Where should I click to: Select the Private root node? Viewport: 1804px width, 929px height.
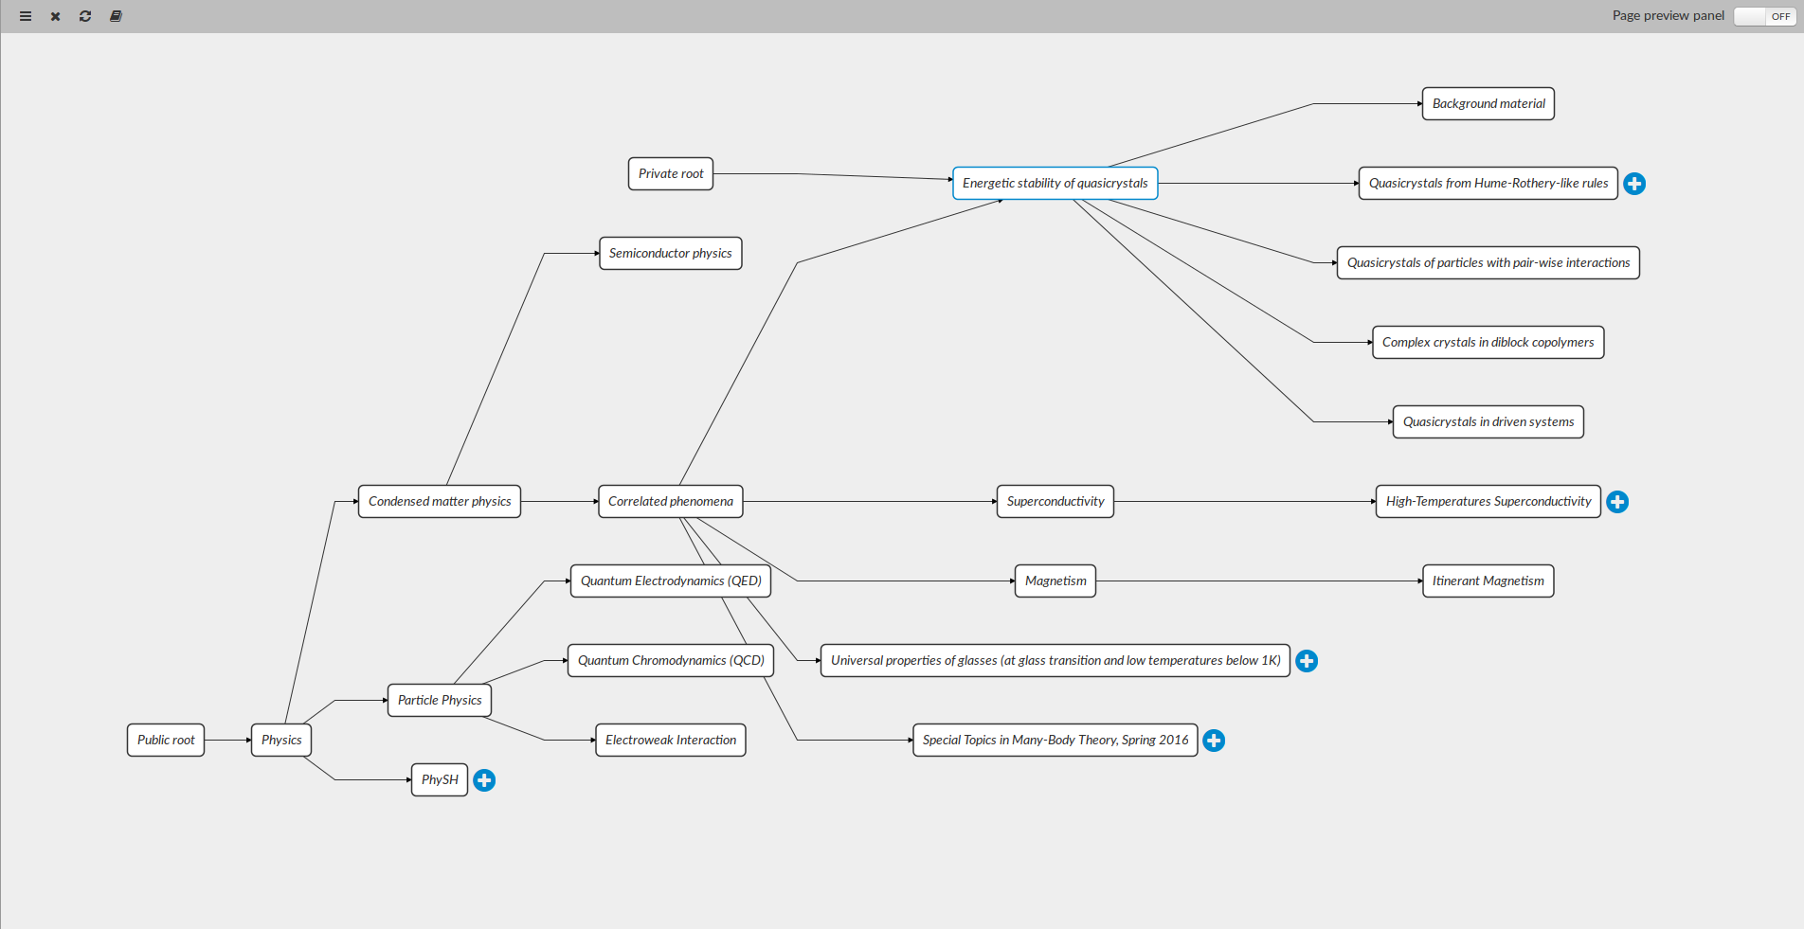tap(671, 174)
